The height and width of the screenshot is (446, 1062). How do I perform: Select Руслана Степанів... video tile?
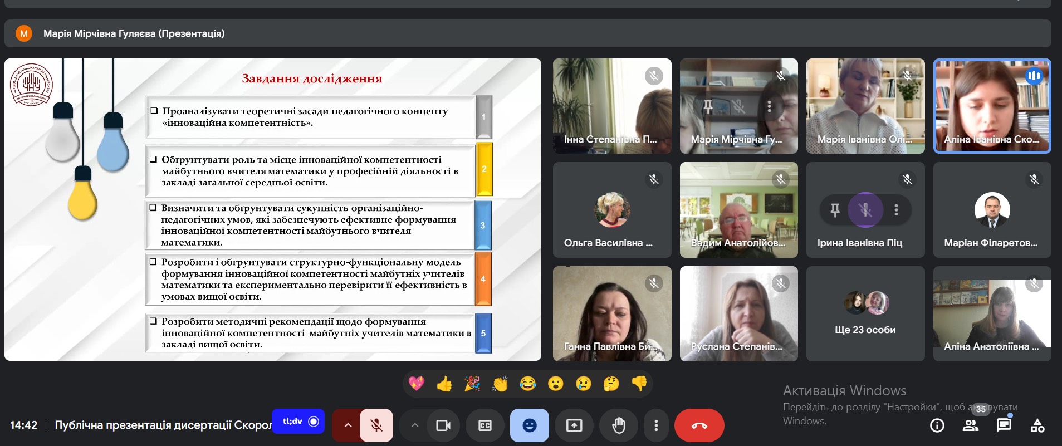pos(739,313)
